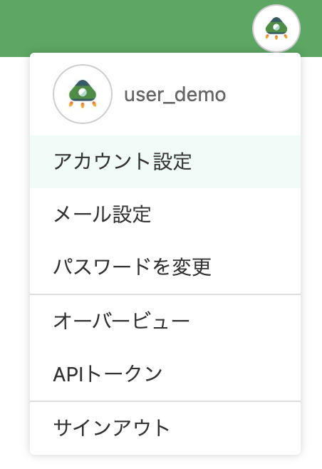The height and width of the screenshot is (469, 322).
Task: Select the user_demo profile header row
Action: coord(165,94)
